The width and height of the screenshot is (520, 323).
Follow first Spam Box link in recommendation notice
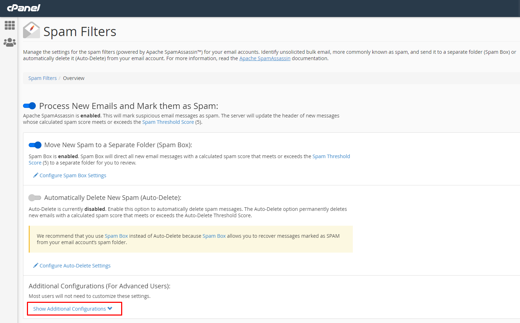(x=116, y=236)
